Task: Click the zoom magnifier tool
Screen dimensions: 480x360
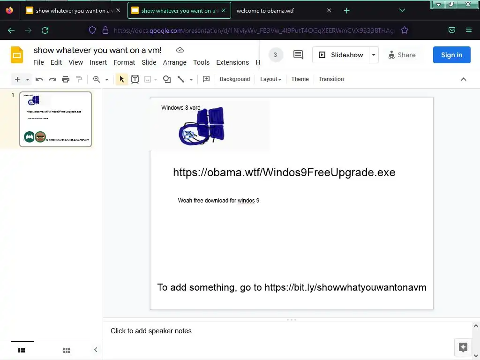Action: (97, 79)
